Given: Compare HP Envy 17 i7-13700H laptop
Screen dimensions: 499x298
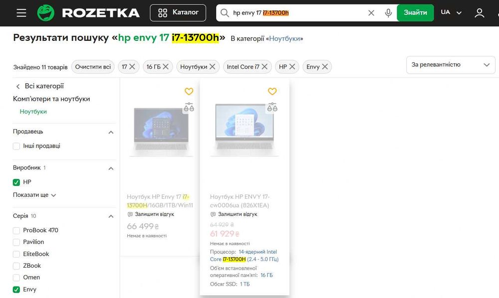Looking at the screenshot, I should pos(189,107).
